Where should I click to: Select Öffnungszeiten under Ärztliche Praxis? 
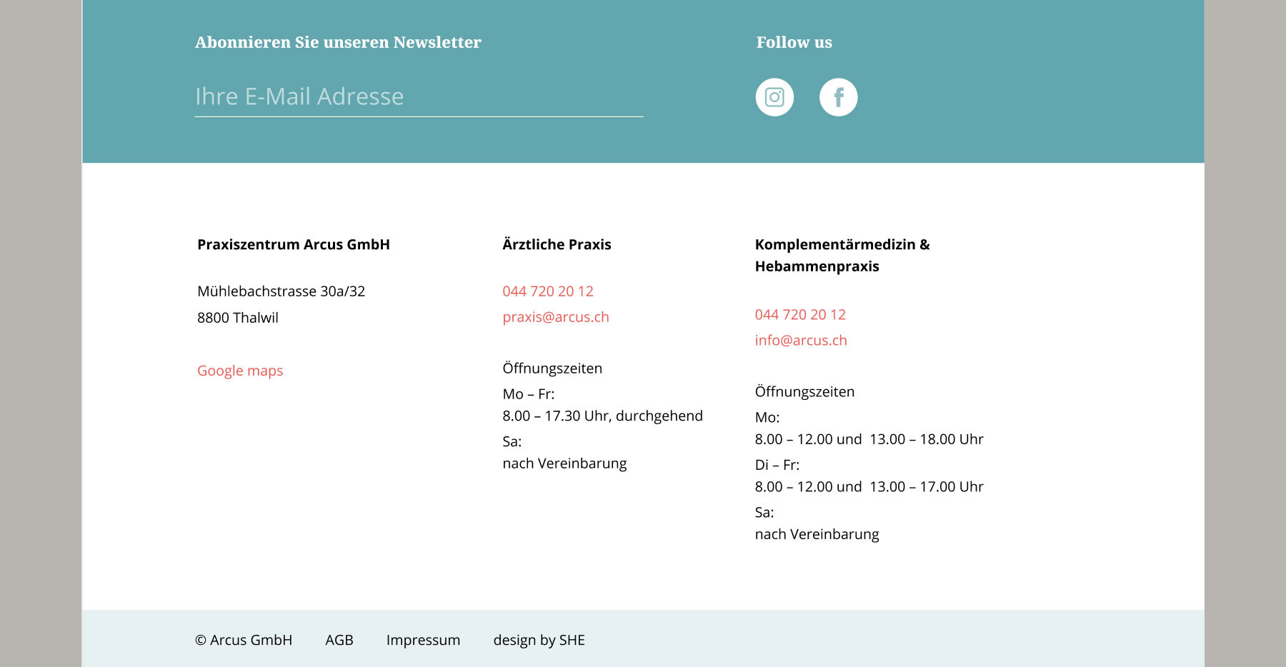(552, 368)
